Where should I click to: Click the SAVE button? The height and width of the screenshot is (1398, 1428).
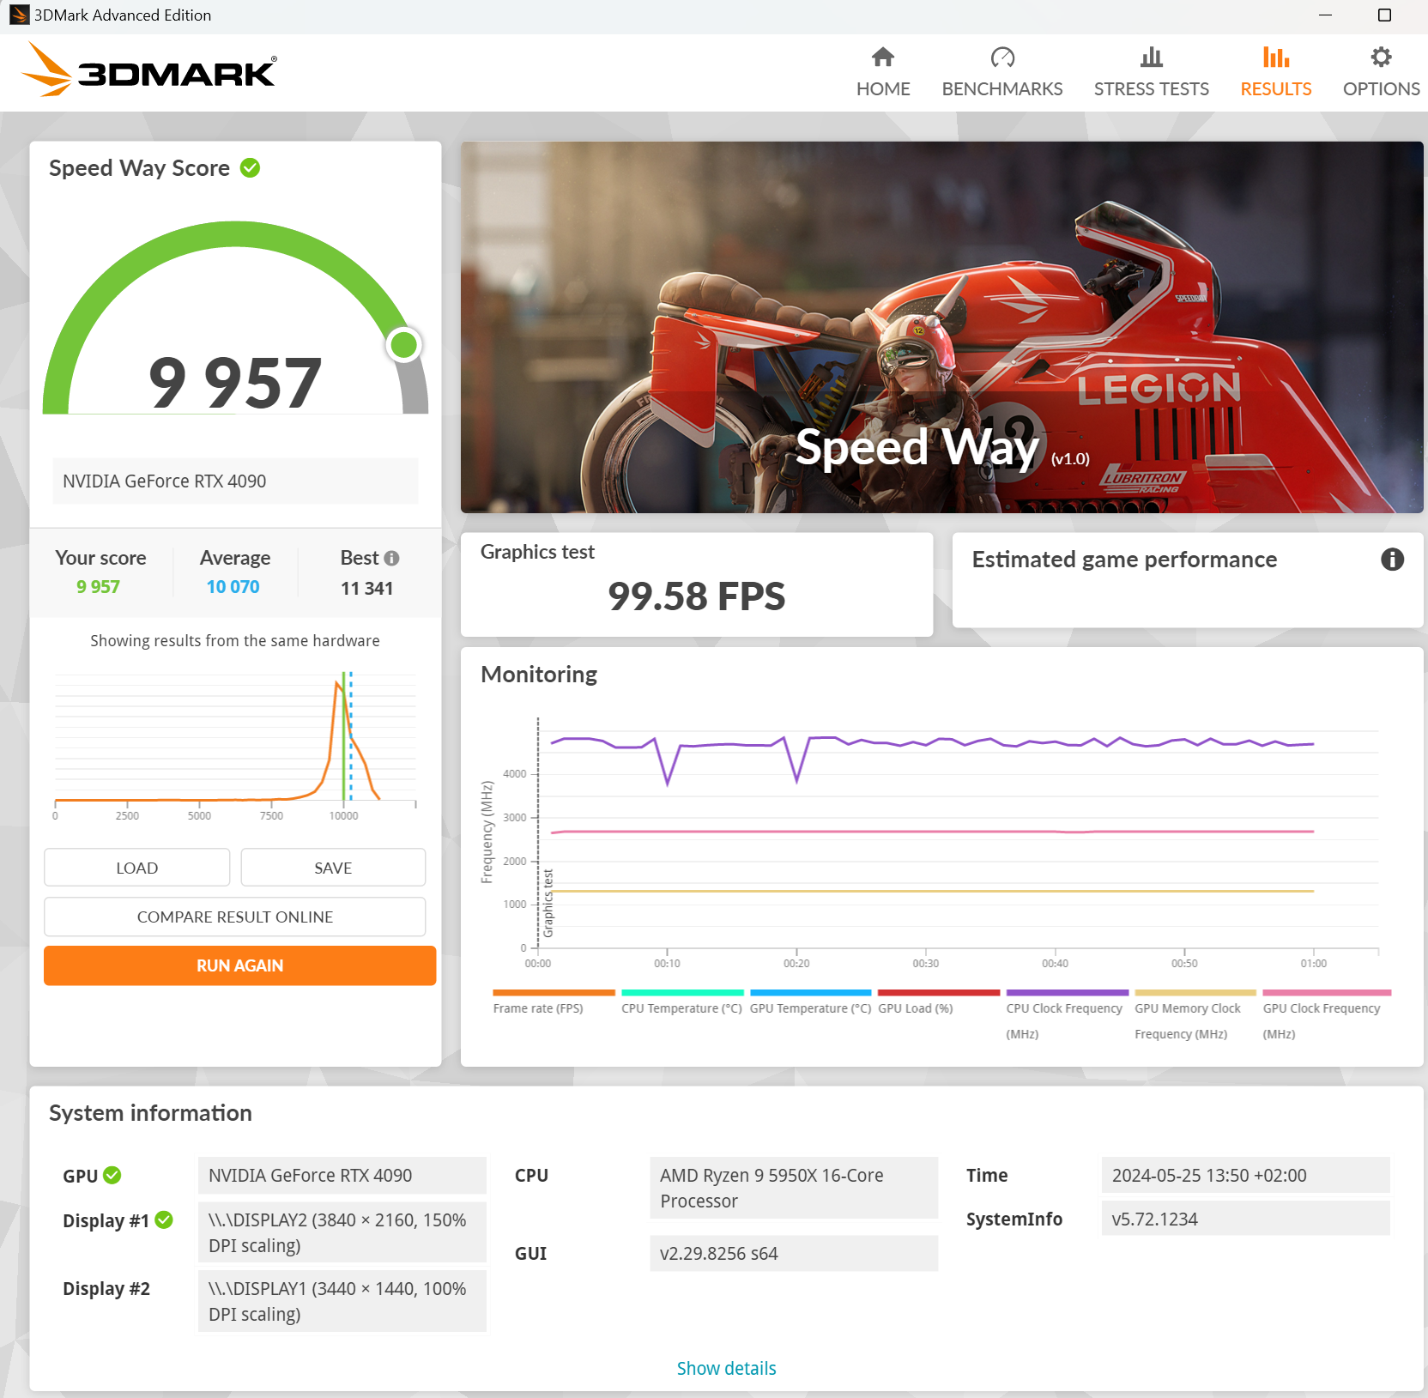[333, 868]
